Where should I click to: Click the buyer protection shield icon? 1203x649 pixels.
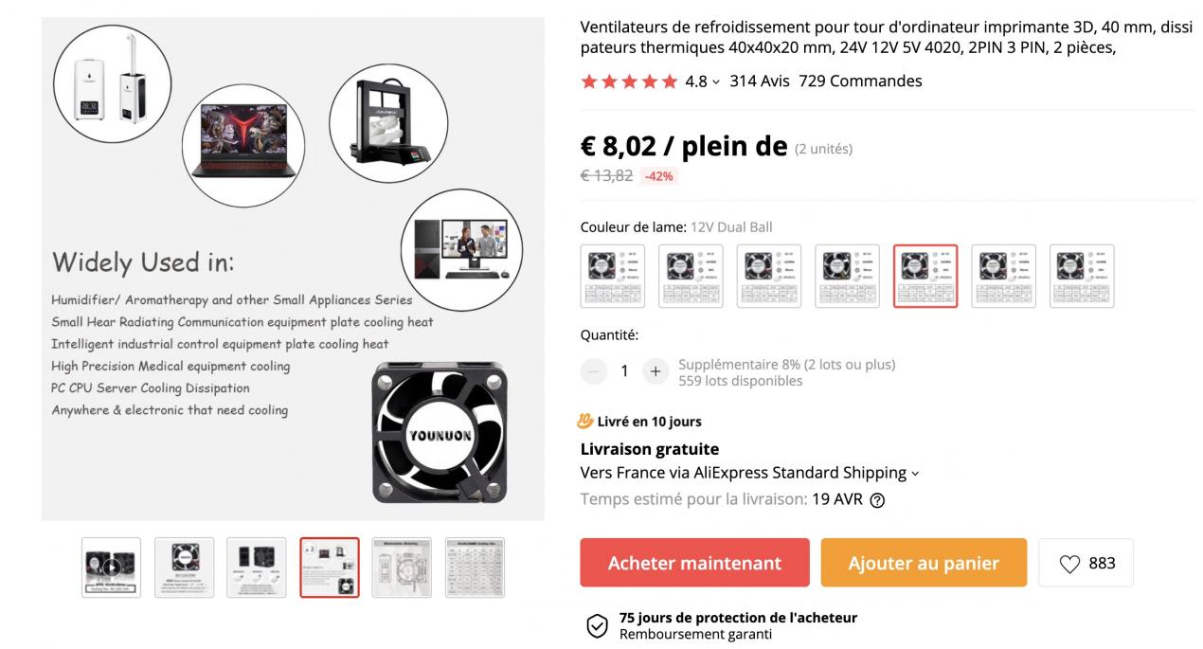[x=597, y=626]
